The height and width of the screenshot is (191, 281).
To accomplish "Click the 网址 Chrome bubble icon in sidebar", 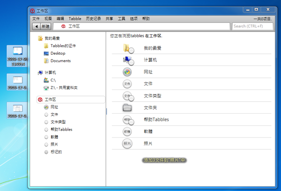I will (46, 107).
